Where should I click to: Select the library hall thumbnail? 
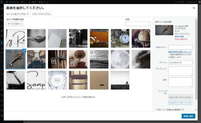(36, 59)
